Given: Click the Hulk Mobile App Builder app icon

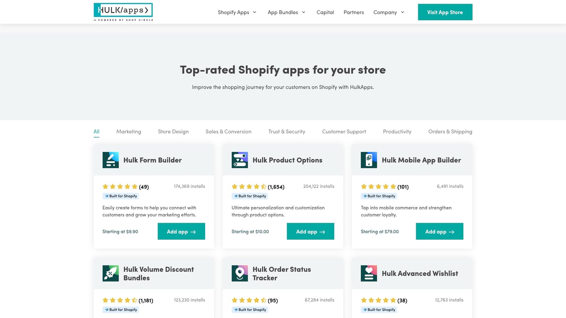Looking at the screenshot, I should [369, 160].
